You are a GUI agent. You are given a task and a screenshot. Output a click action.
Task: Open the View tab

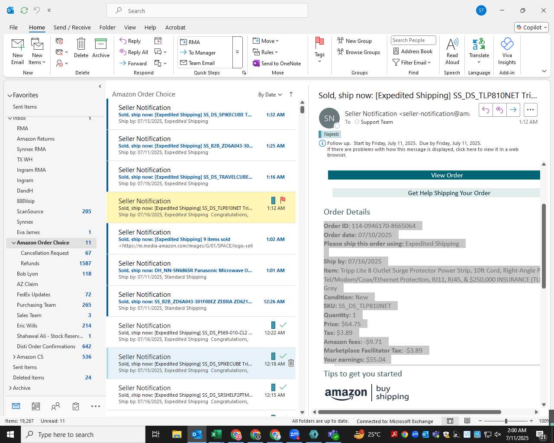coord(130,27)
